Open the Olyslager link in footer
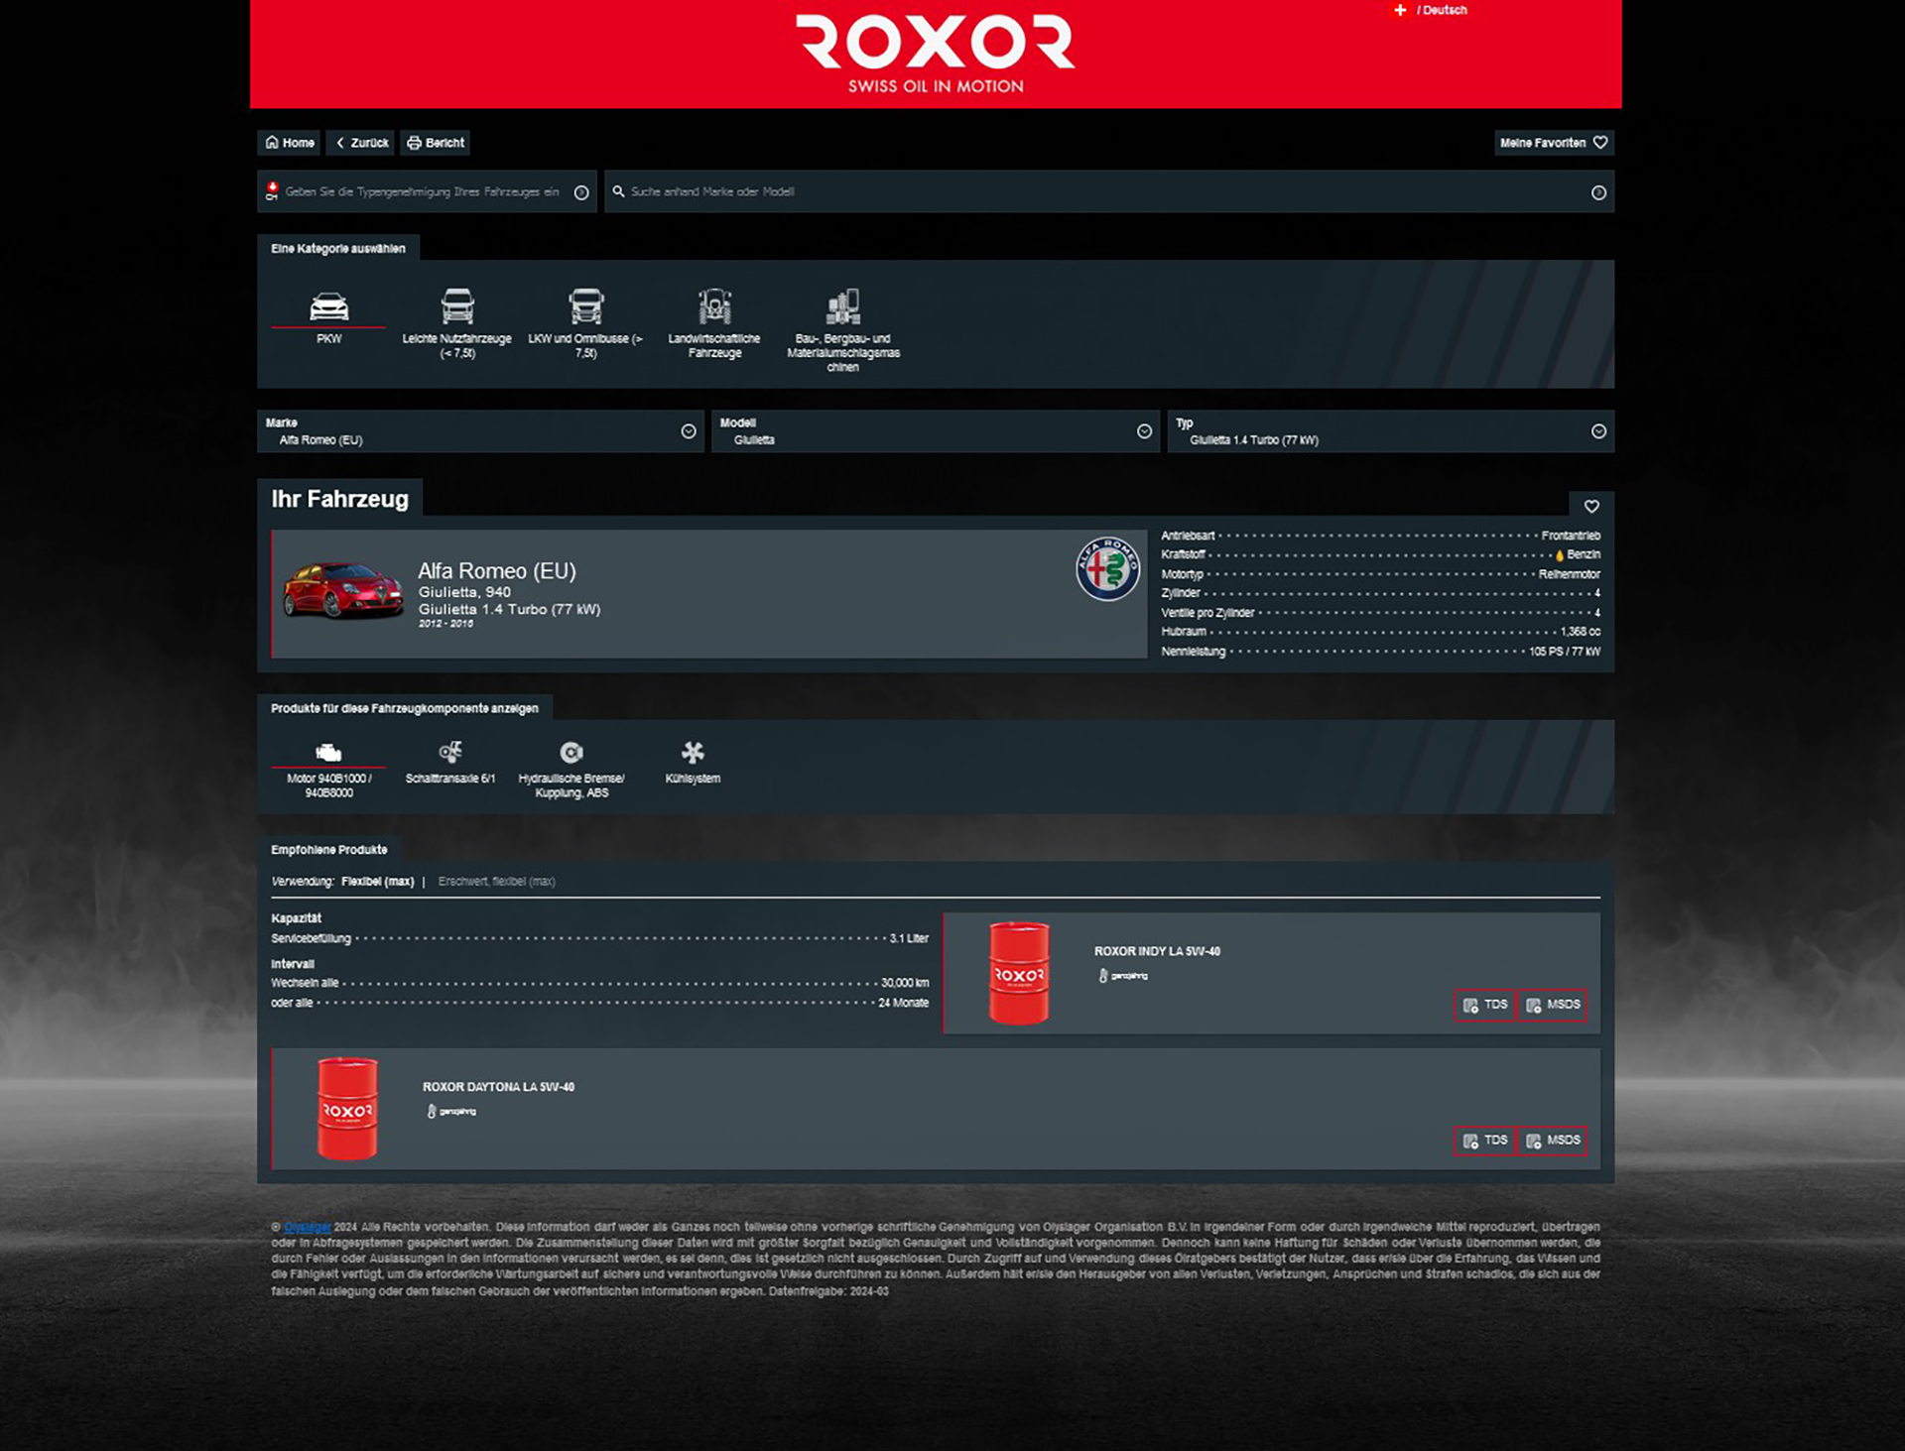 [308, 1227]
